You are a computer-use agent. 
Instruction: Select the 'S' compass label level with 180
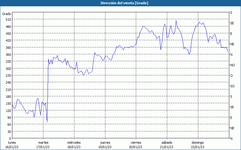231,97
